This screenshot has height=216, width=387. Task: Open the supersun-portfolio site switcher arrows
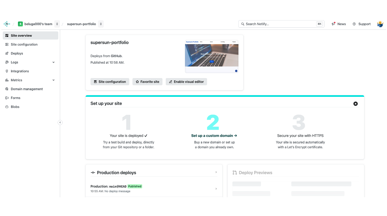101,24
